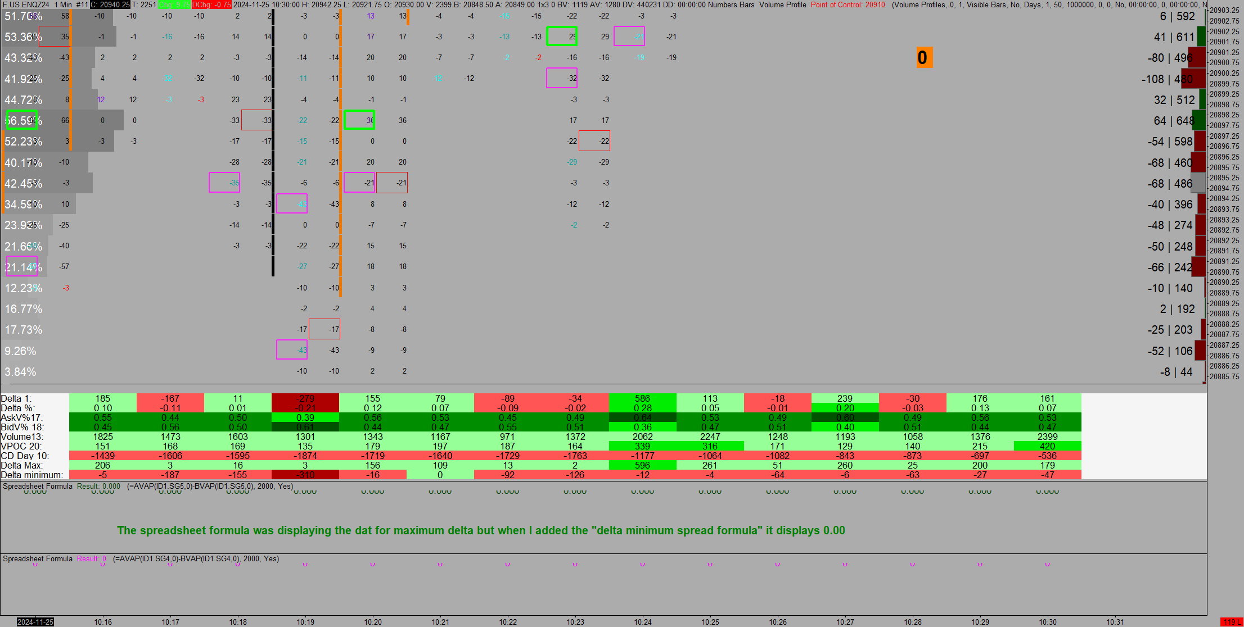Click the 10:19 time axis label
1244x627 pixels.
(x=305, y=622)
